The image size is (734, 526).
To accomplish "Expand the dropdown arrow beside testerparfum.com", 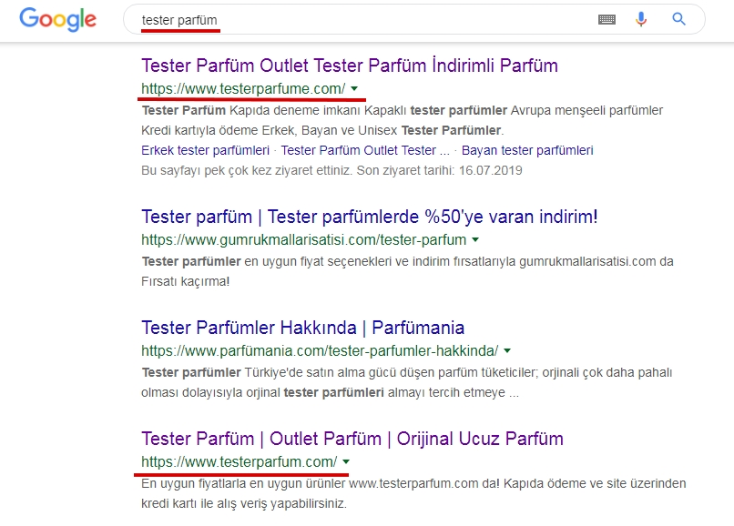I will [x=346, y=461].
